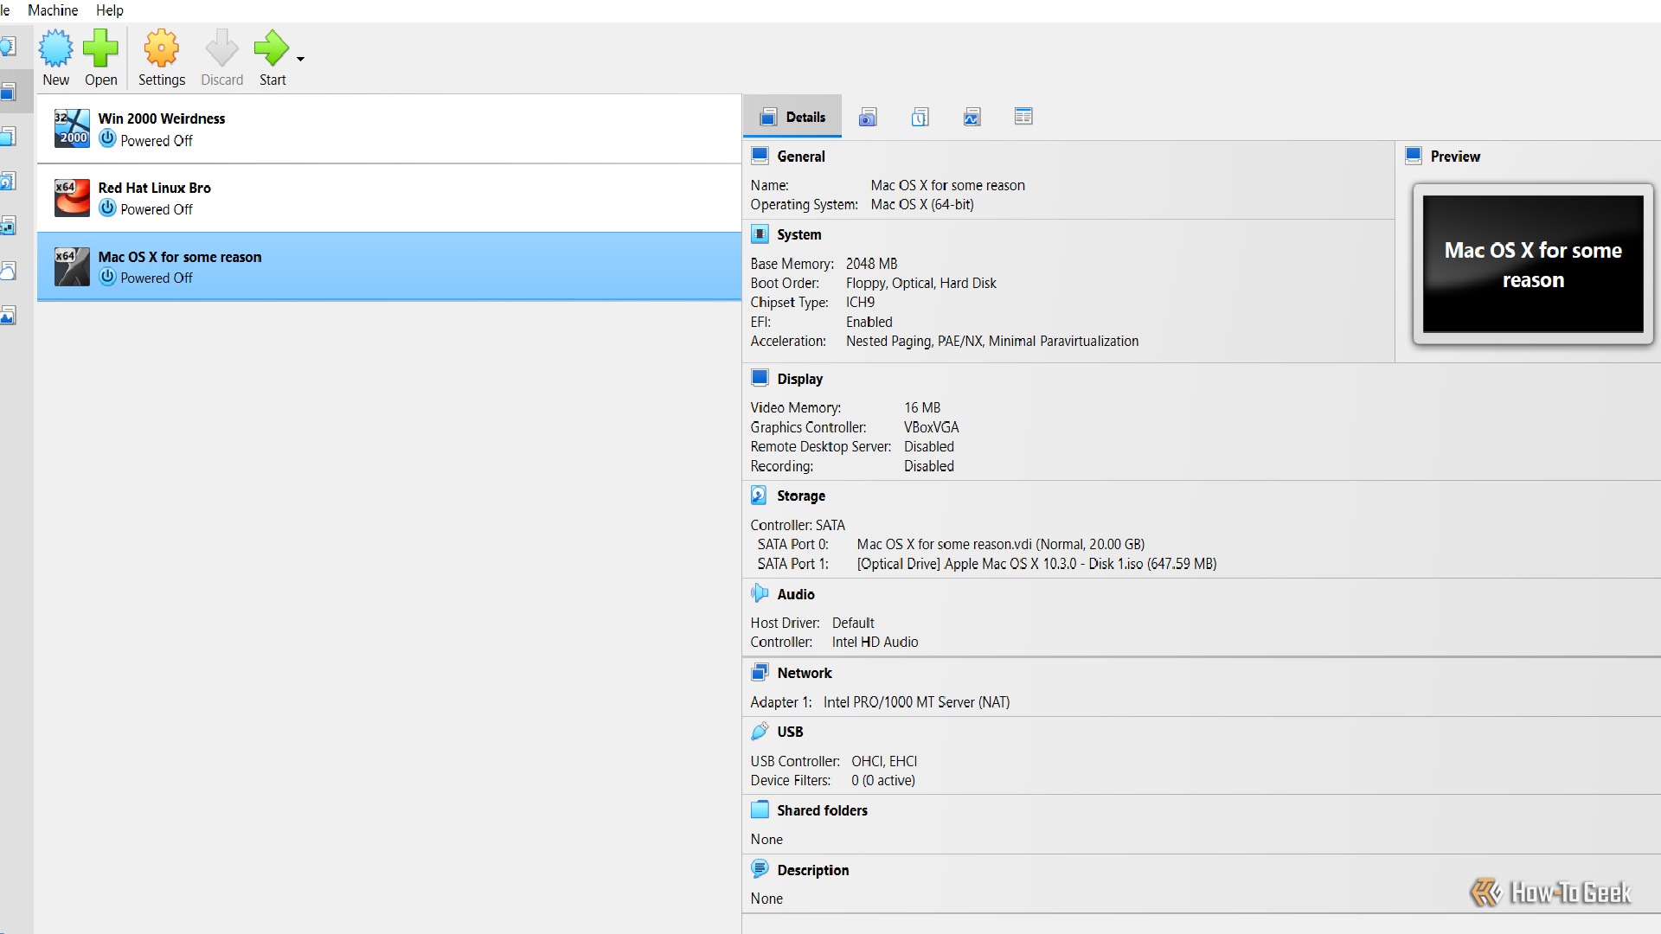Click the Preview panel header icon

[x=1414, y=156]
